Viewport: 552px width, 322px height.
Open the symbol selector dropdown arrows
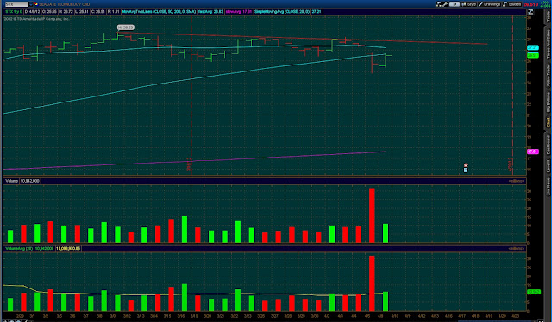pos(31,4)
